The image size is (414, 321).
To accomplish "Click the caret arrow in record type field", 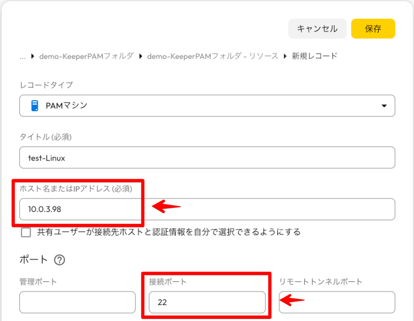I will [x=384, y=106].
